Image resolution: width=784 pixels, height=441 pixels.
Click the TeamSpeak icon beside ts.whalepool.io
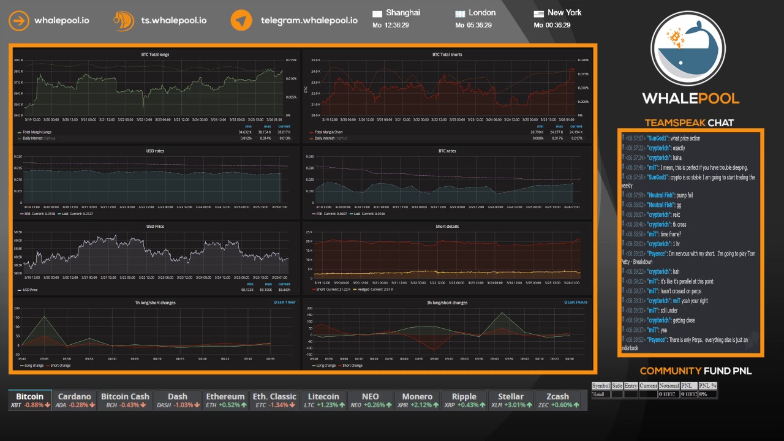click(x=124, y=20)
